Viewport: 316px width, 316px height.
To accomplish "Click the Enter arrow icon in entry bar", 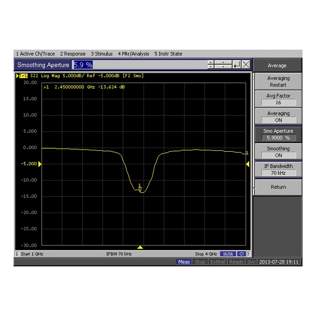I will (x=236, y=65).
